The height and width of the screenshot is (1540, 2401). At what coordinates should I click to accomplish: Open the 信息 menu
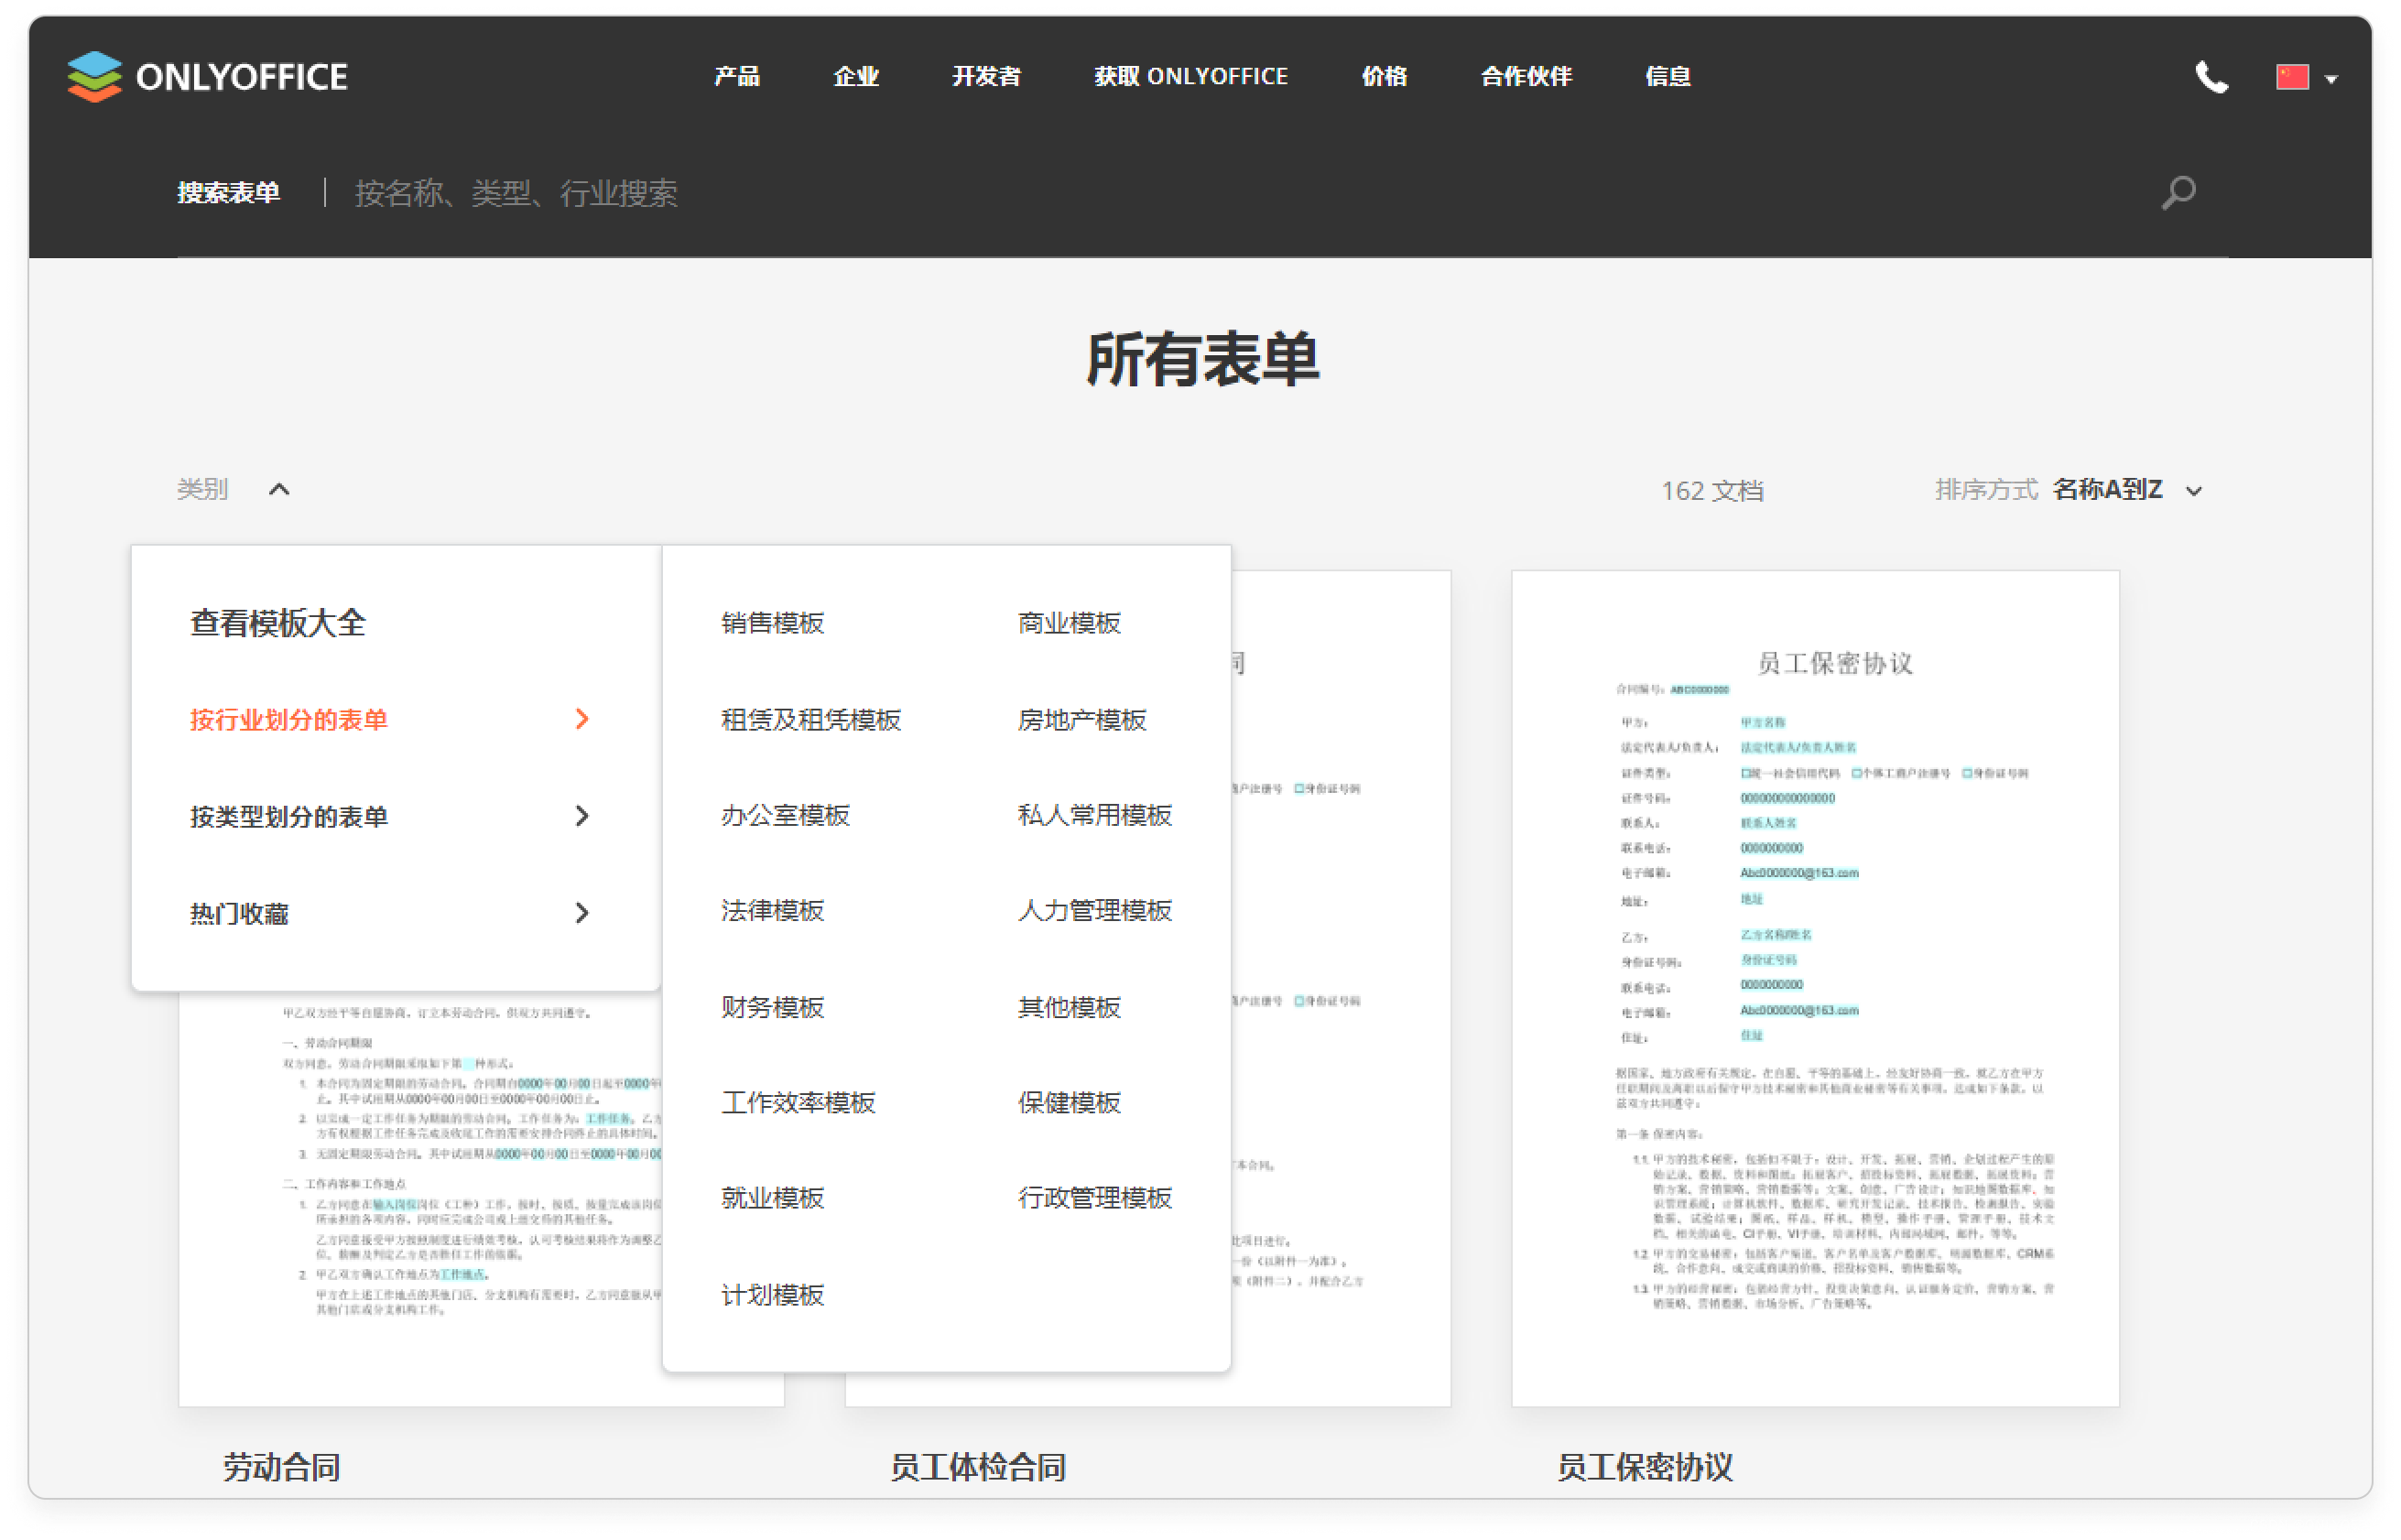tap(1668, 77)
